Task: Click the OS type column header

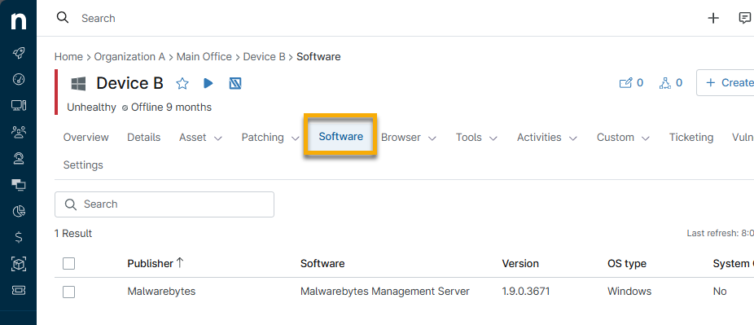Action: coord(627,263)
